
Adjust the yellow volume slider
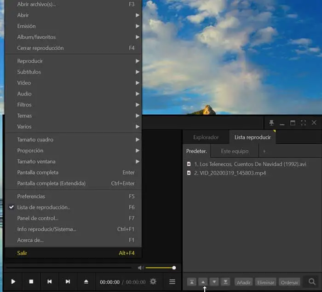[161, 268]
